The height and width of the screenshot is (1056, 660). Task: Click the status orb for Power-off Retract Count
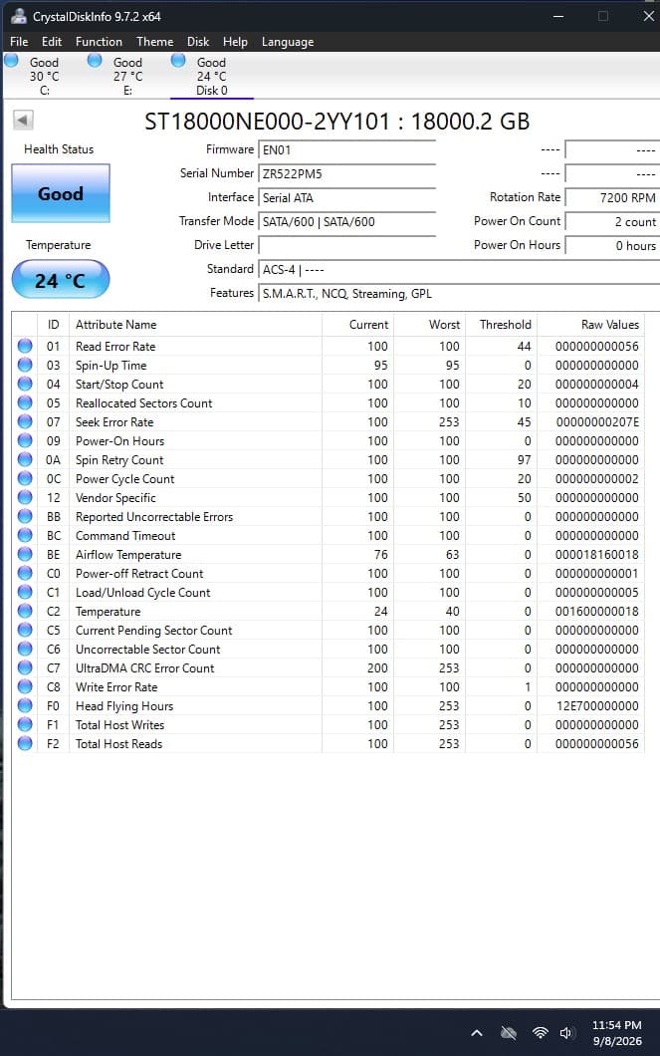[25, 573]
